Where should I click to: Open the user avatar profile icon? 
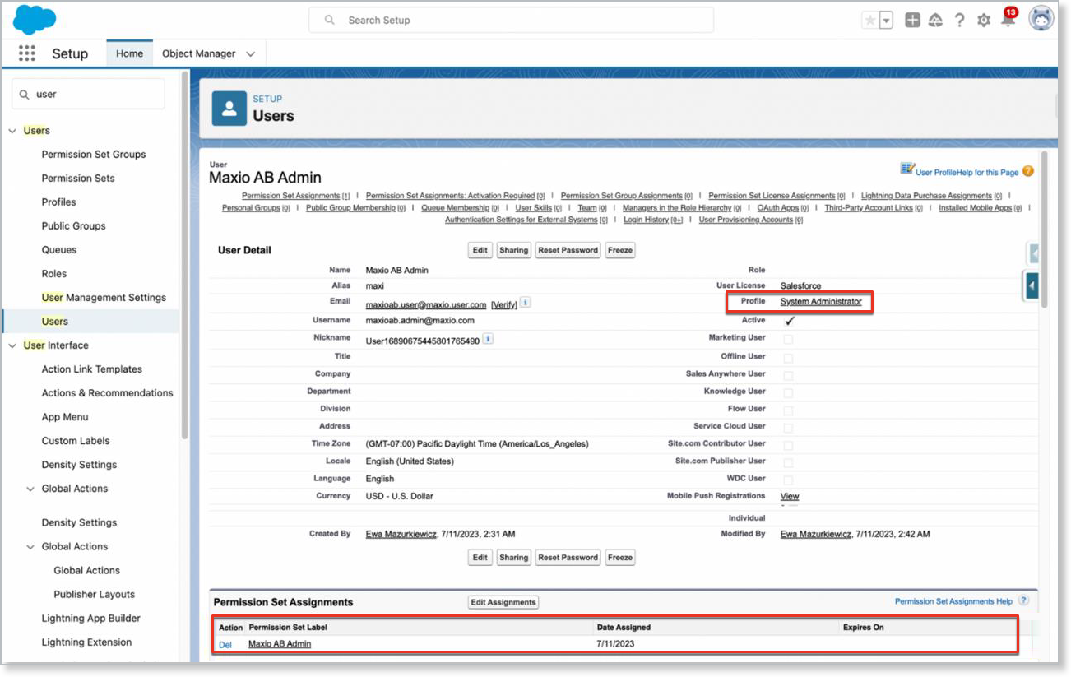click(x=1041, y=19)
